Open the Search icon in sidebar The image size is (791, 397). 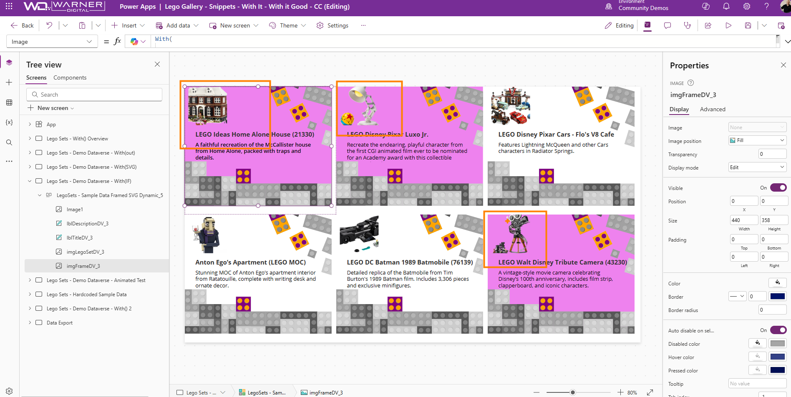pos(9,142)
